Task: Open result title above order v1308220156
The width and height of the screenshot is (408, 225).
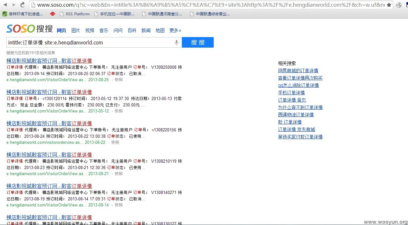Action: pos(49,123)
